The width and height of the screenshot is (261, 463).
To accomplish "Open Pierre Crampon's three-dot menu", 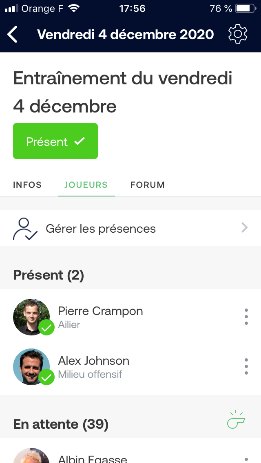I will [x=246, y=317].
